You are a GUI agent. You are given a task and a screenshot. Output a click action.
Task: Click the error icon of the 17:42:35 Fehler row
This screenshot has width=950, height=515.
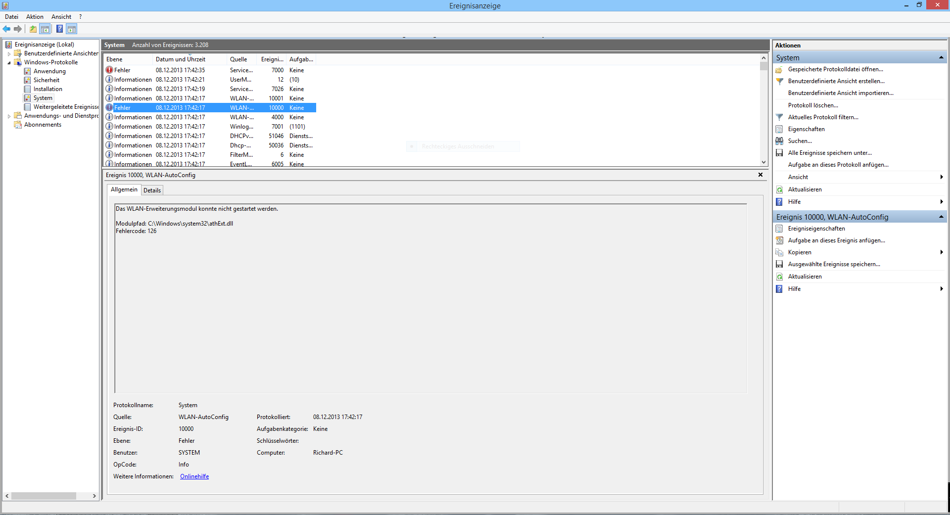109,70
